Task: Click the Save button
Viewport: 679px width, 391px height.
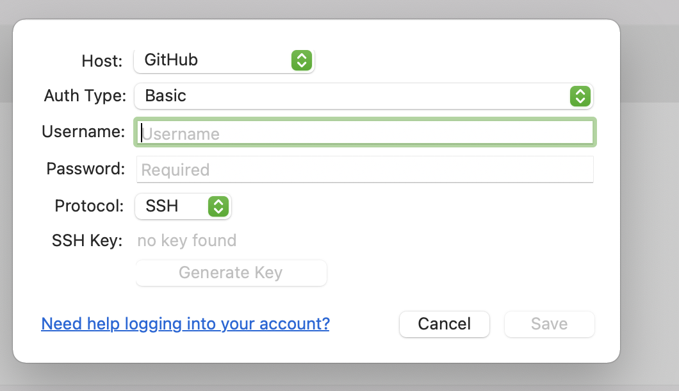Action: (549, 324)
